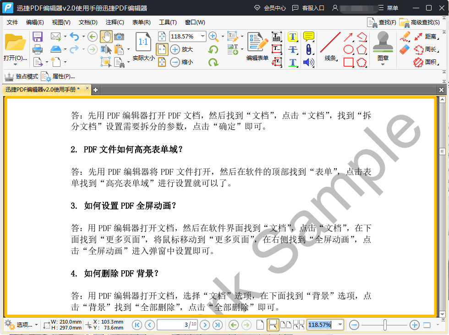This screenshot has height=335, width=449.
Task: Click the Redo arrow icon
Action: 74,49
